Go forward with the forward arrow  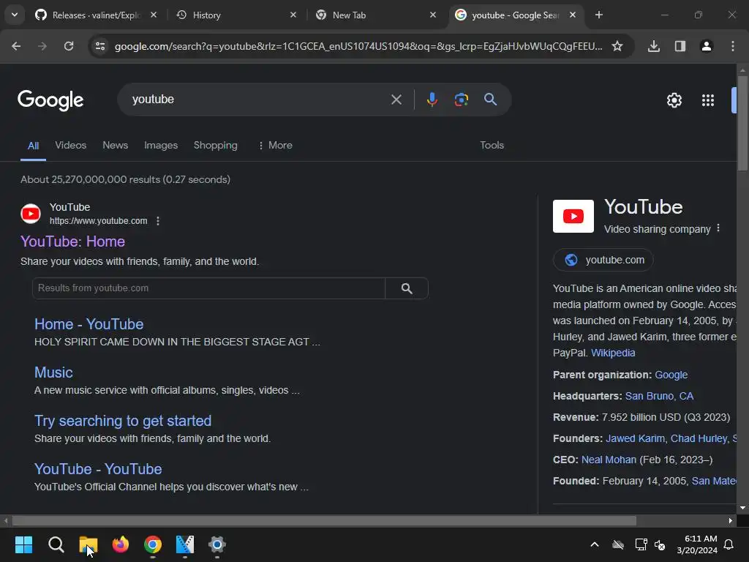point(42,46)
